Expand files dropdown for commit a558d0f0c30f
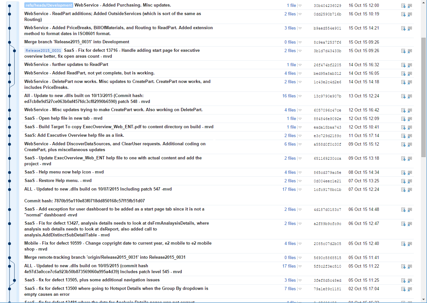427x303 pixels. (300, 145)
